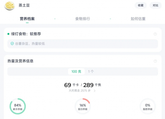
Task: Click the 谷薯杂豆、热量较低 tag bar
Action: [x=82, y=44]
